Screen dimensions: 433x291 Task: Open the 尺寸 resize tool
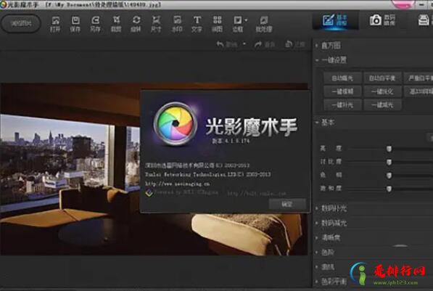click(156, 24)
